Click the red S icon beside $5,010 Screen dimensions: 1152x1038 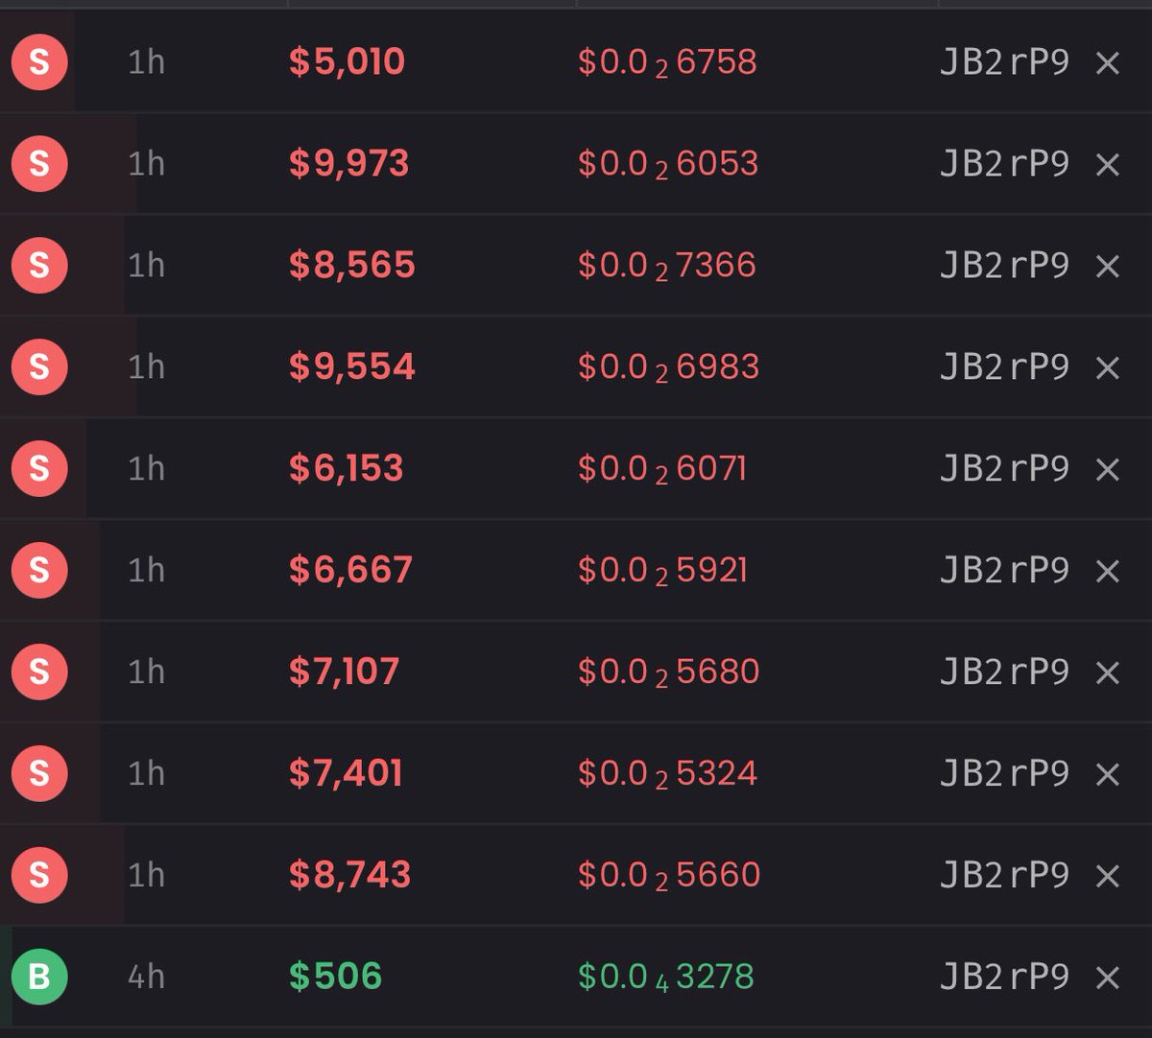39,62
